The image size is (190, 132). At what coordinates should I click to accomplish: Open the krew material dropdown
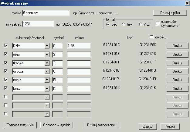(47, 89)
